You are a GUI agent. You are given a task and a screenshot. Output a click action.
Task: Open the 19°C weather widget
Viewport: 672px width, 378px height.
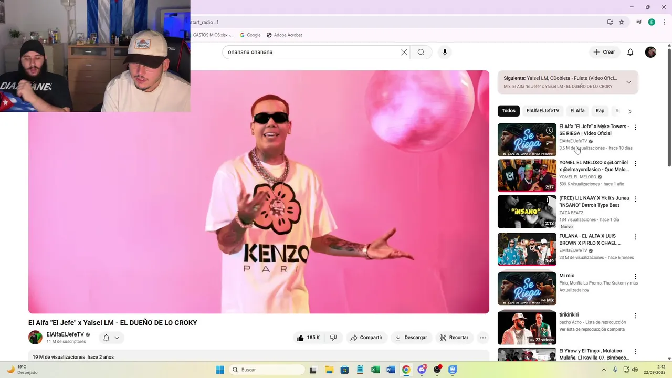tap(22, 370)
